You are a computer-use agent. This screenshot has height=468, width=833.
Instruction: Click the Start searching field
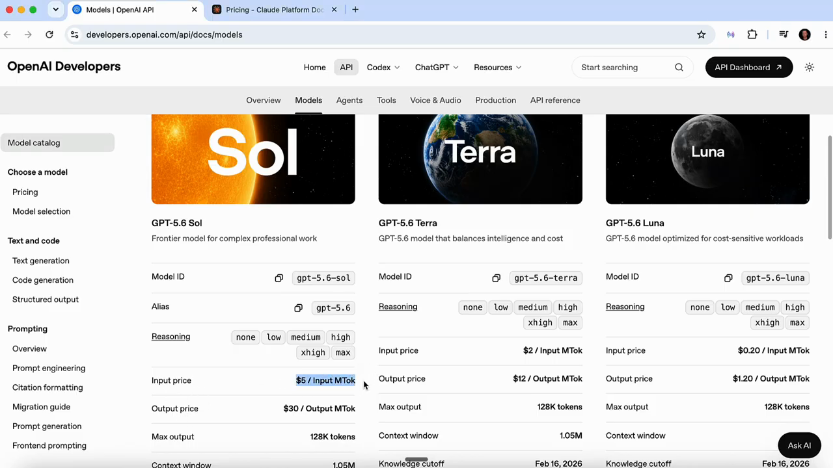pyautogui.click(x=631, y=68)
